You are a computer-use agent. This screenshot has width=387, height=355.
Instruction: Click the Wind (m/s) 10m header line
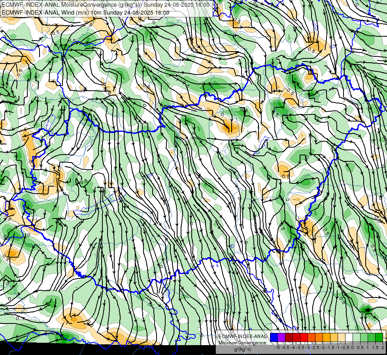[x=85, y=13]
